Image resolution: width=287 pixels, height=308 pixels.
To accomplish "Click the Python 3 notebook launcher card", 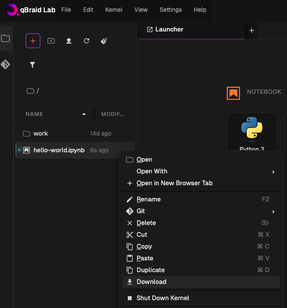I will click(x=252, y=132).
